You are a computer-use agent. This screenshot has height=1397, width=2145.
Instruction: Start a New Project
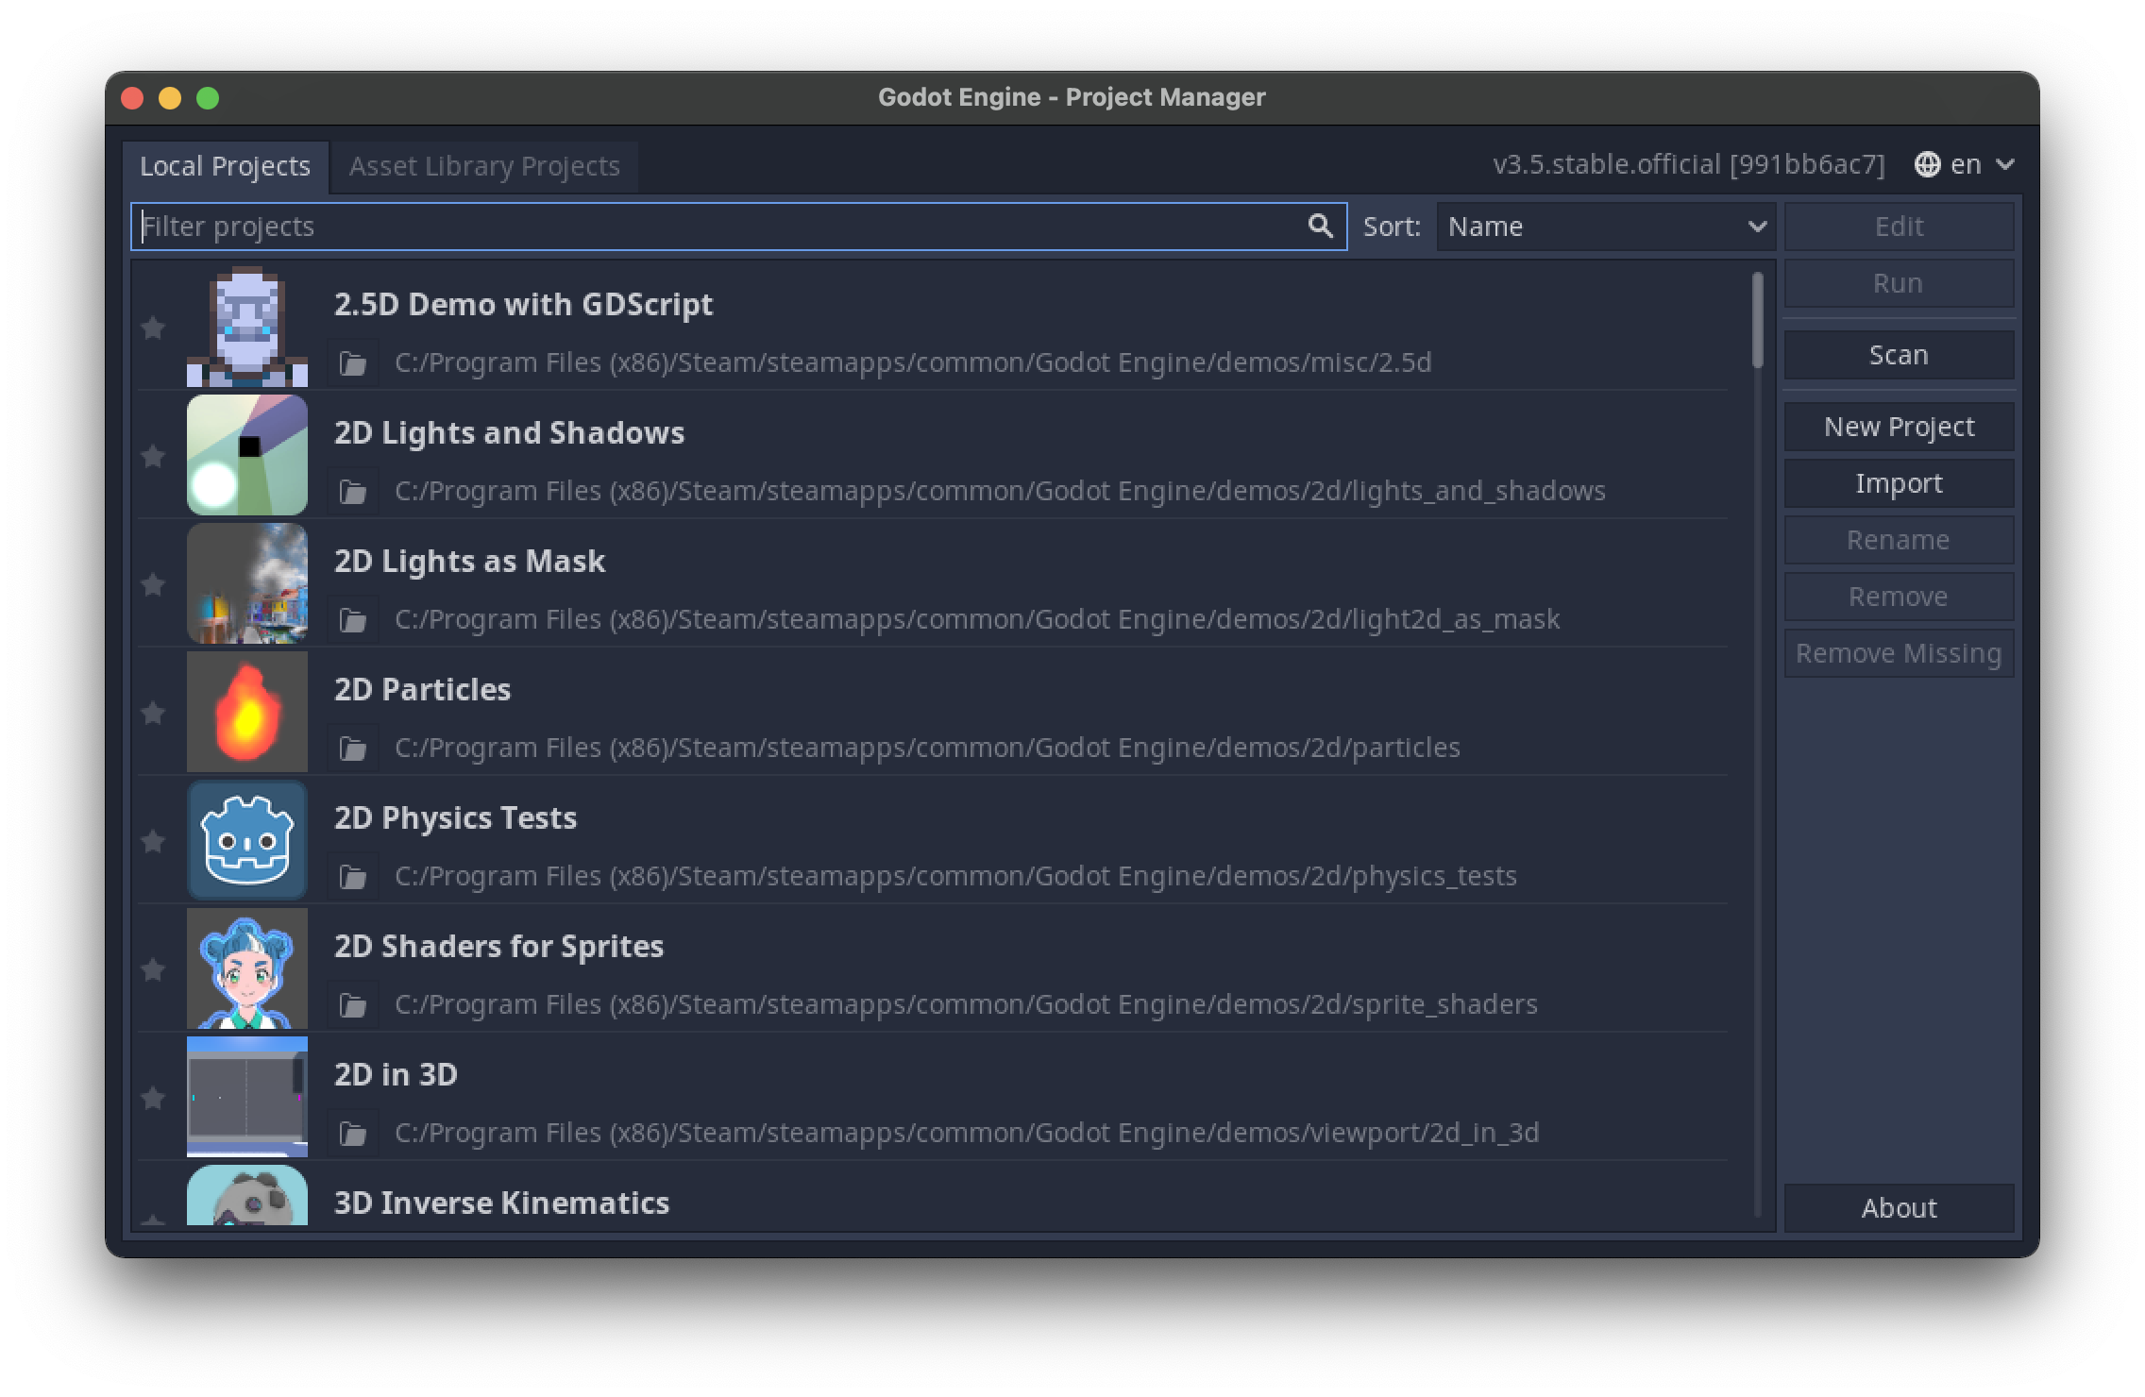click(x=1899, y=427)
